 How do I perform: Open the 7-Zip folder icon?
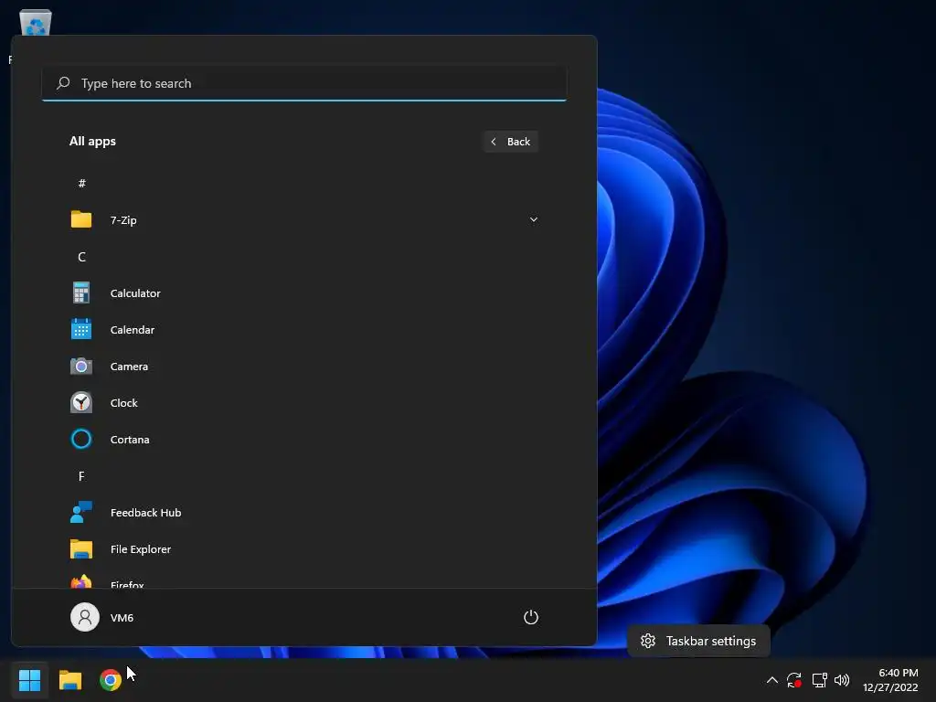pos(81,219)
